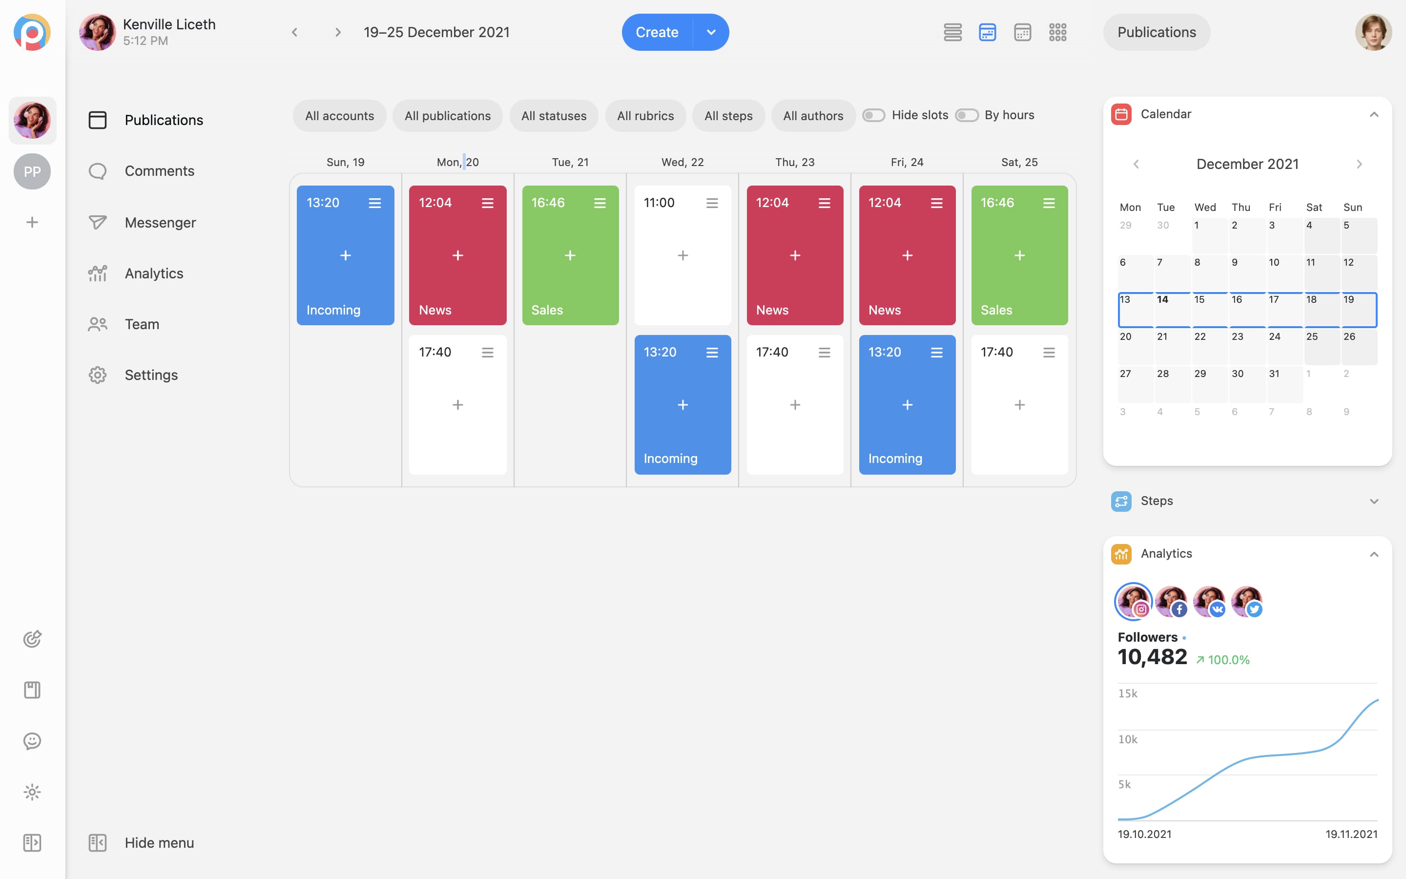Open the All rubrics filter

point(645,116)
